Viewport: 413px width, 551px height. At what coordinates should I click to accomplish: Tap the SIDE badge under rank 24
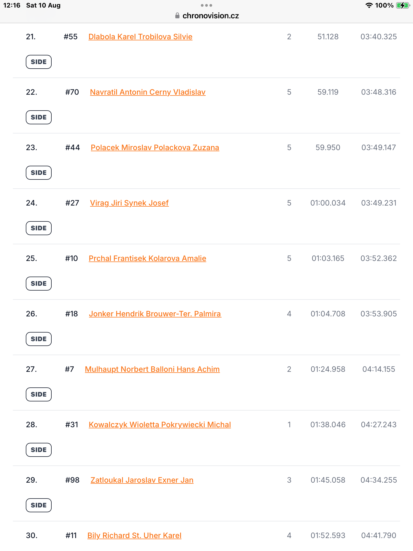(39, 228)
